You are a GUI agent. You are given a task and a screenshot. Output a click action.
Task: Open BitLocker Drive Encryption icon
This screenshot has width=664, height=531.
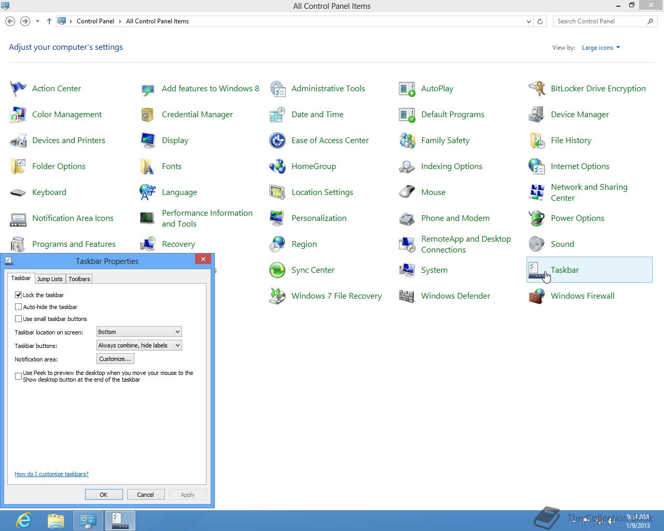coord(537,89)
